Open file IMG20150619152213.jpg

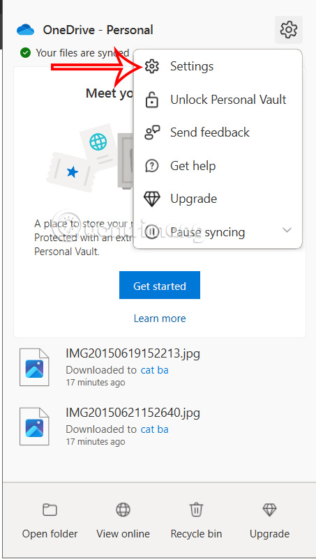coord(133,353)
